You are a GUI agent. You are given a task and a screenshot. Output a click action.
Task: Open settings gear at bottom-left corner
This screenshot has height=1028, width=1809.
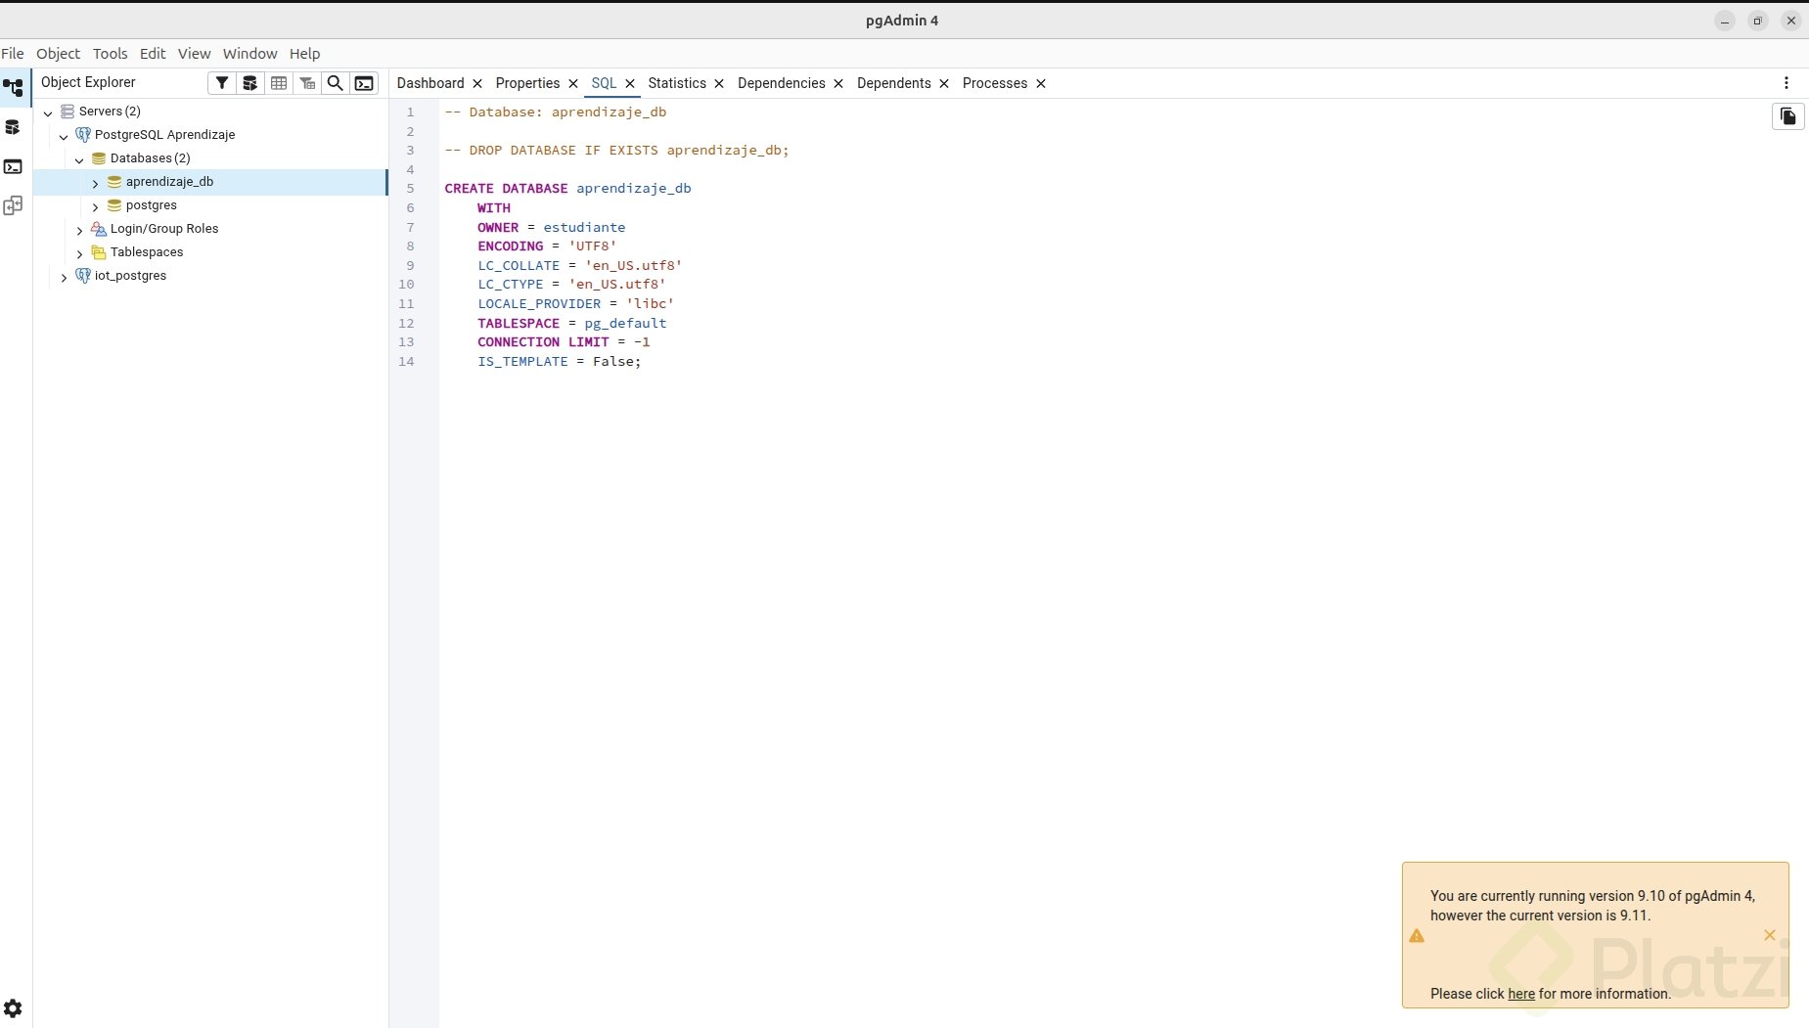click(x=13, y=1008)
